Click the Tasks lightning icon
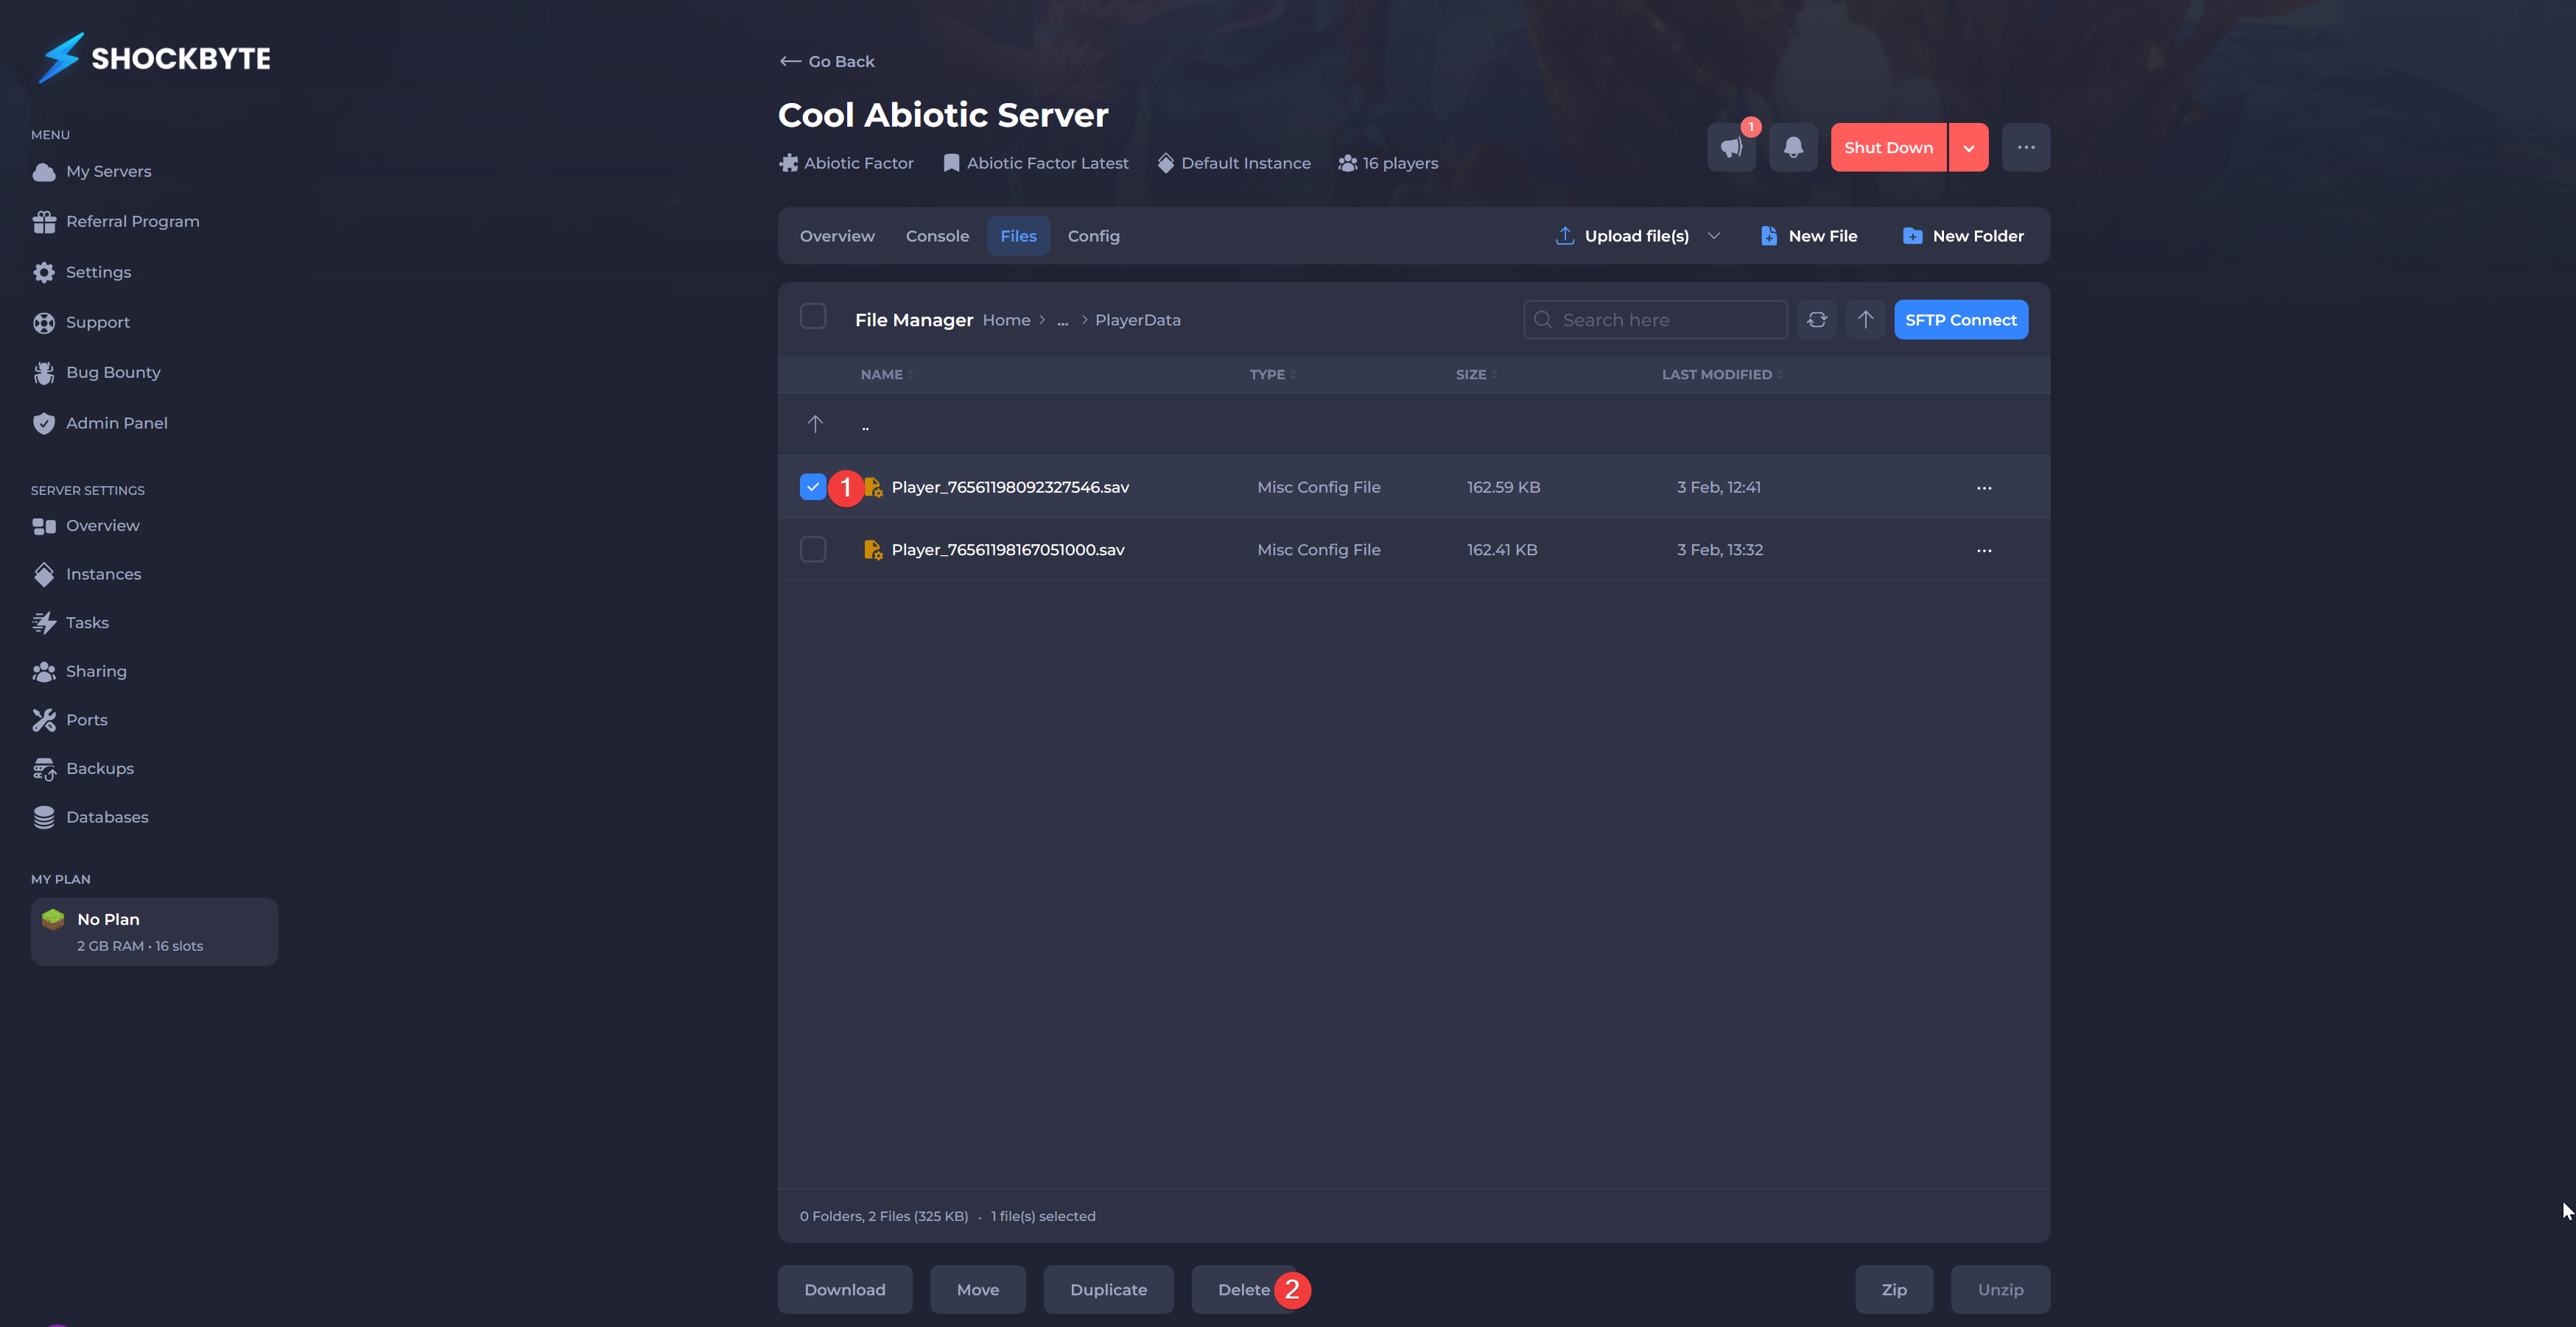 coord(44,623)
